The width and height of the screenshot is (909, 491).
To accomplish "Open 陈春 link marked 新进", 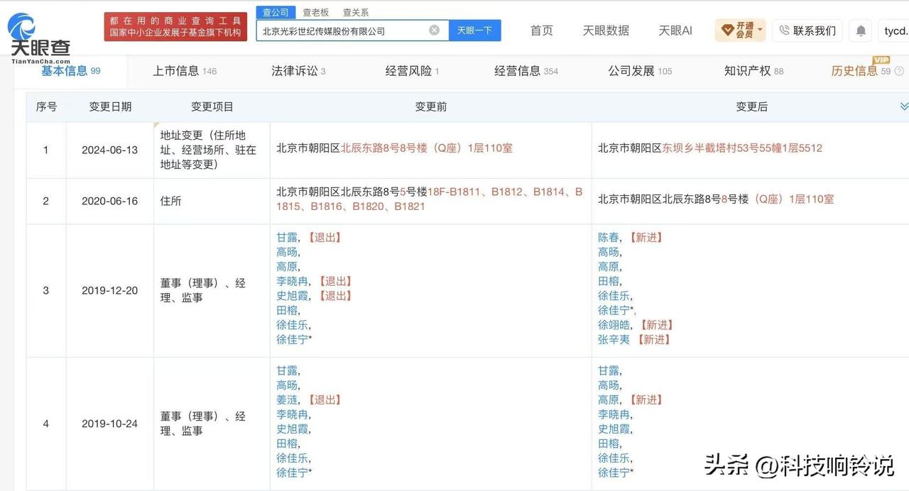I will point(609,237).
